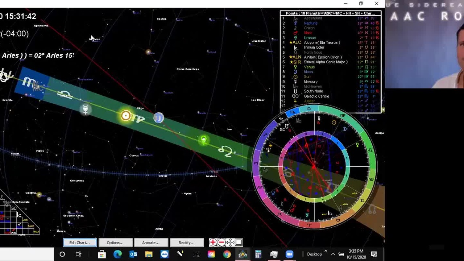
Task: Click the Cortana circle on the taskbar
Action: [62, 254]
